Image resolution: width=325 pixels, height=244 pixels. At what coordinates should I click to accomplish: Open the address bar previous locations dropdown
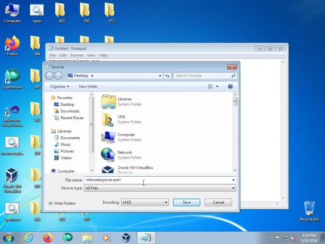pos(160,76)
